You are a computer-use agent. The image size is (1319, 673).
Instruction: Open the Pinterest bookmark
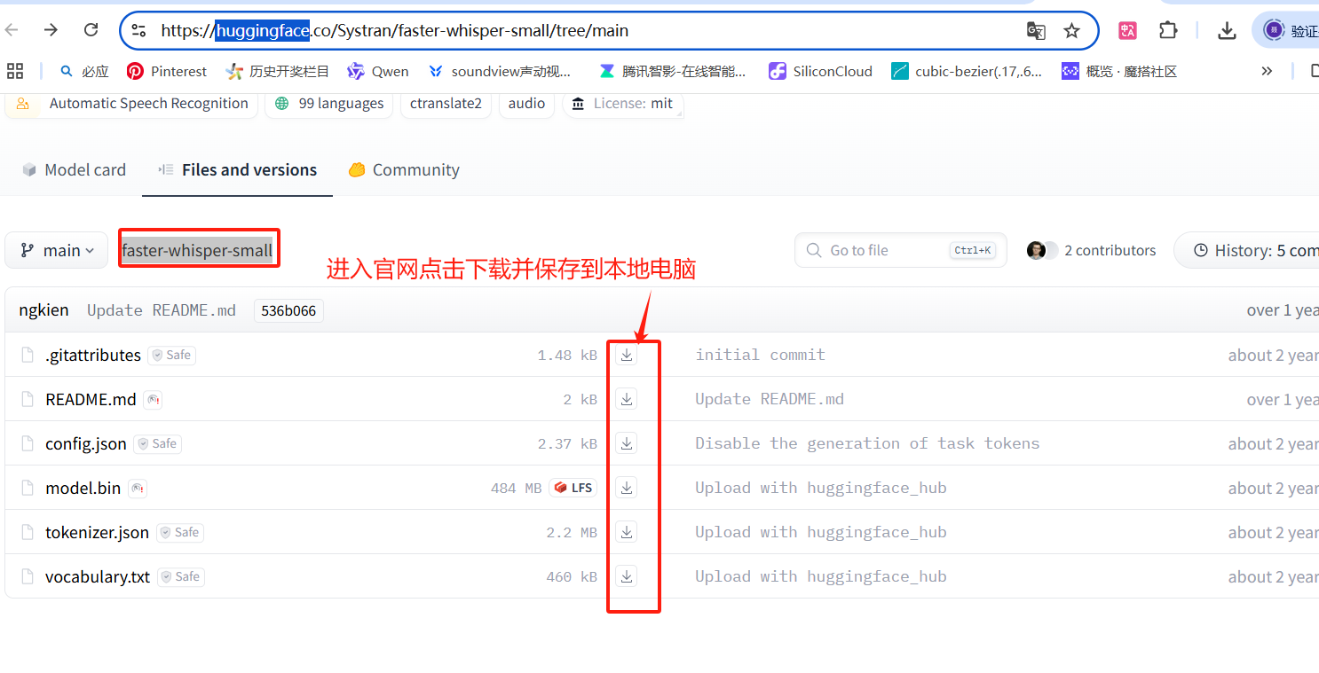pyautogui.click(x=166, y=72)
